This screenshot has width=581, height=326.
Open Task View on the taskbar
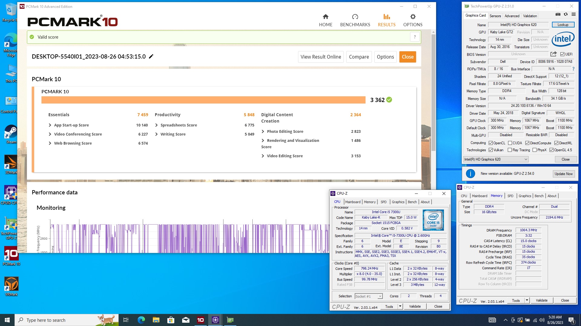click(126, 320)
